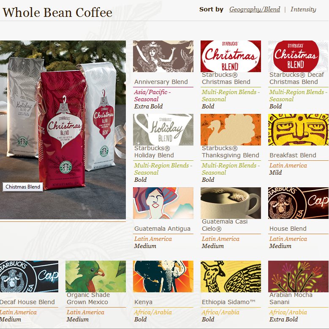Select the Breakfast Blend yellow sun face image
Screen dimensions: 329x329
point(298,129)
